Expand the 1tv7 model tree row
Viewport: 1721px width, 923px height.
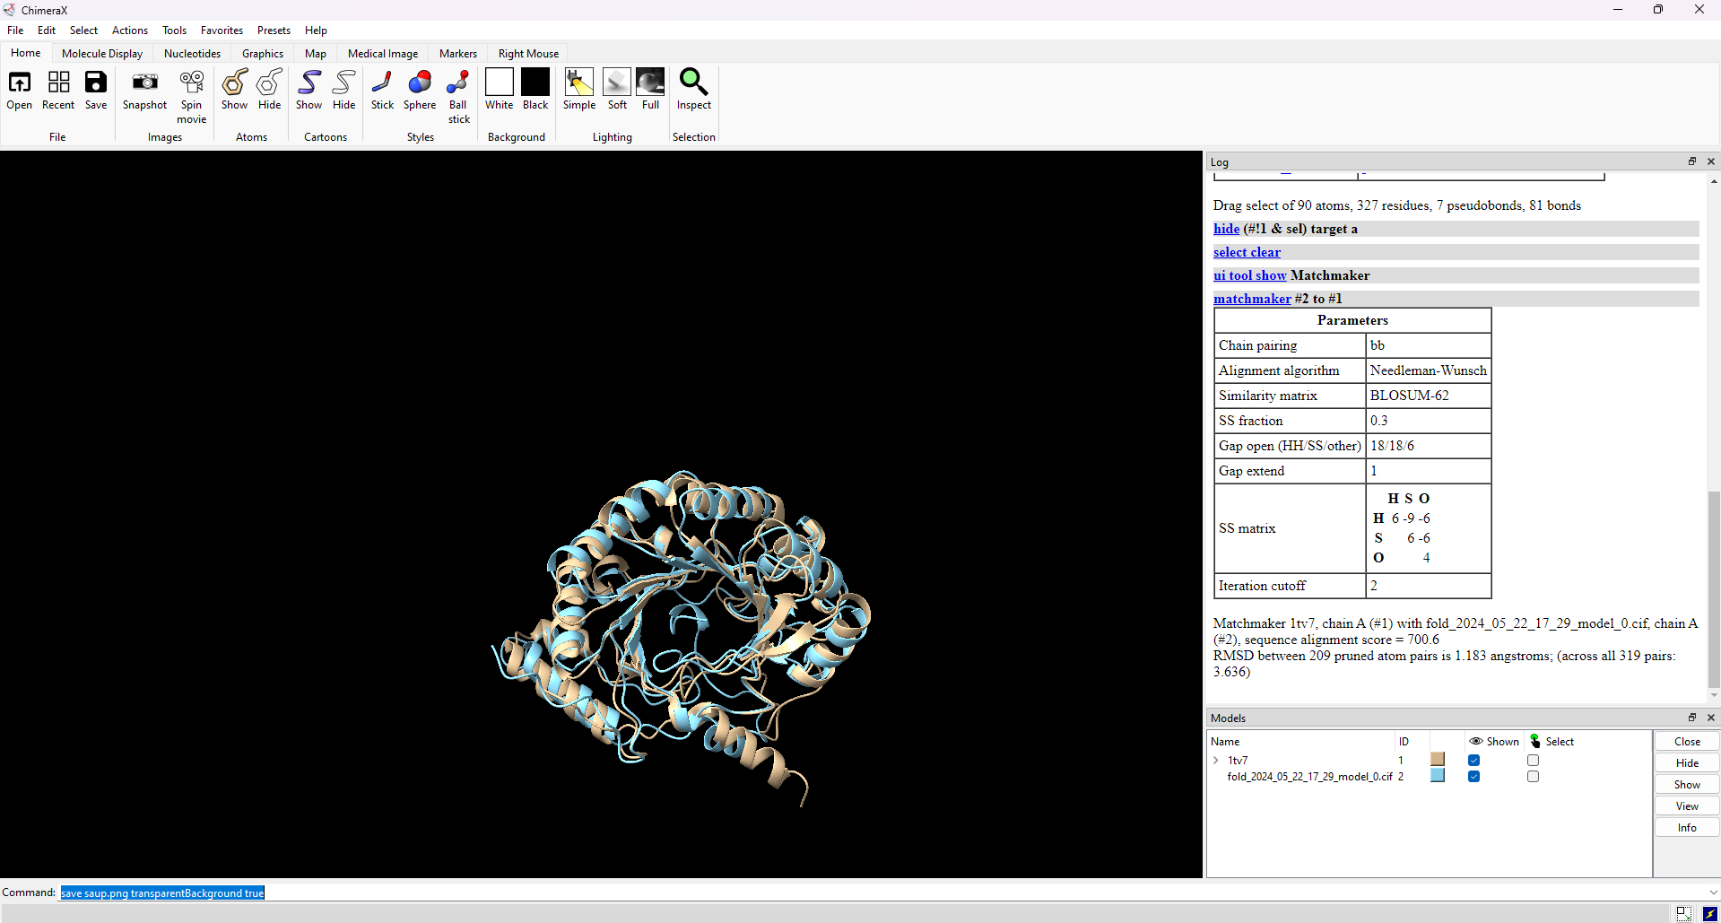pos(1216,761)
